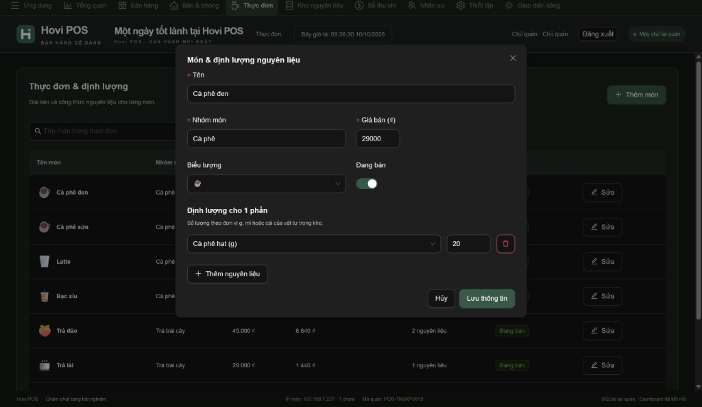
Task: Click the Giá bán price field
Action: 378,138
